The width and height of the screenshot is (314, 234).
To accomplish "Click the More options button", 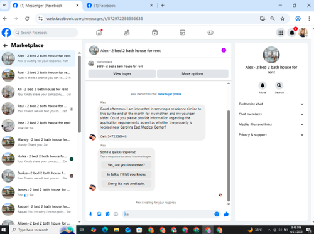I will (193, 74).
